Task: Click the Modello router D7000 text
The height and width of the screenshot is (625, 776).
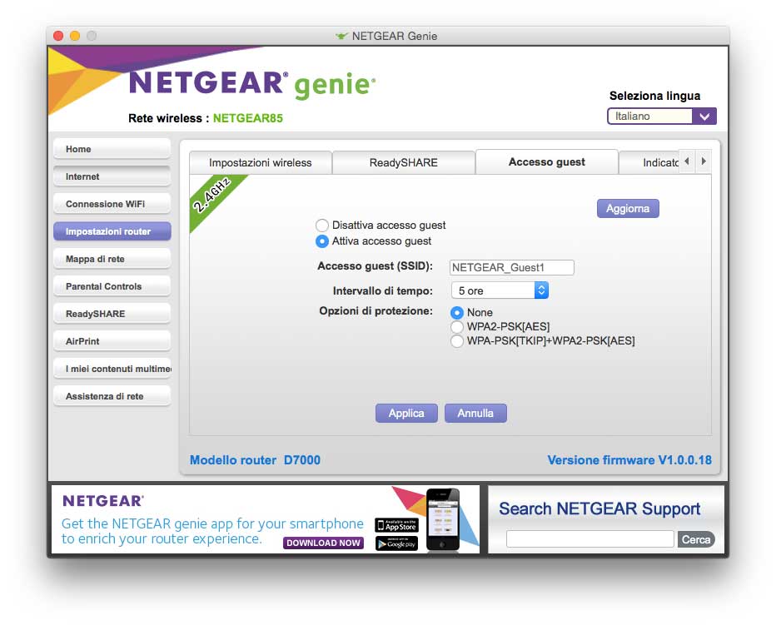Action: tap(255, 460)
